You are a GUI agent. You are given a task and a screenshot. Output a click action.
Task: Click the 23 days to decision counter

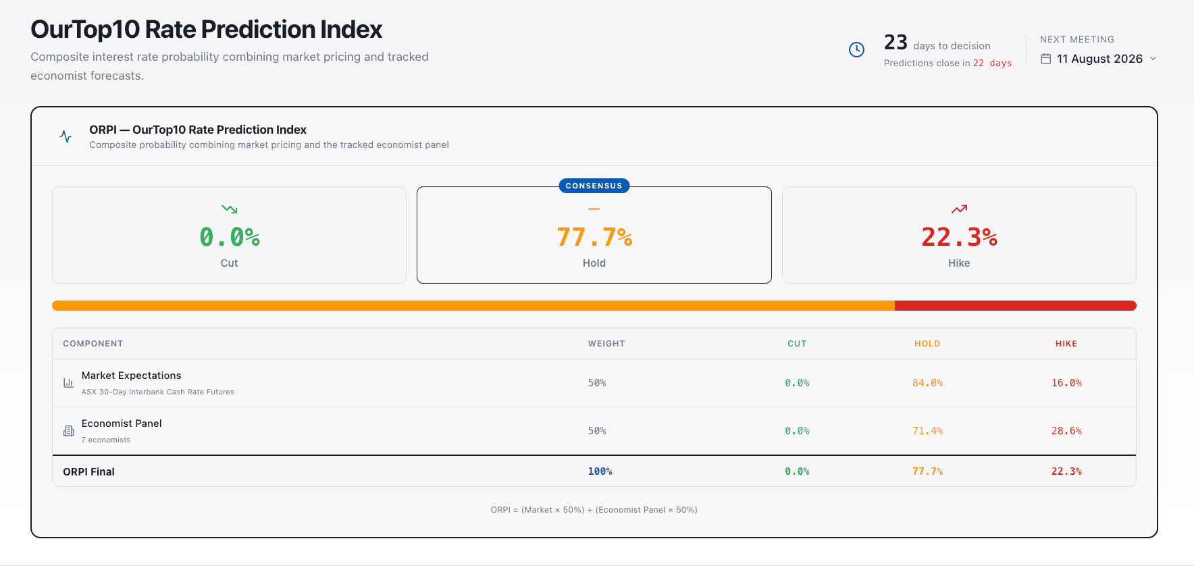pyautogui.click(x=937, y=43)
